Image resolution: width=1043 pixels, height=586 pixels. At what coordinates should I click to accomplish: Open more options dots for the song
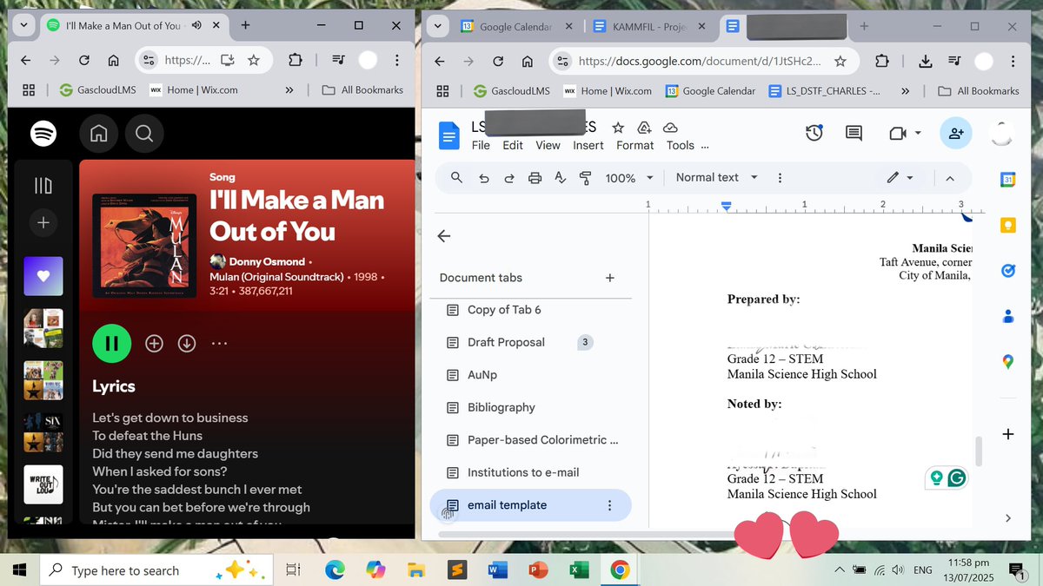[x=219, y=343]
